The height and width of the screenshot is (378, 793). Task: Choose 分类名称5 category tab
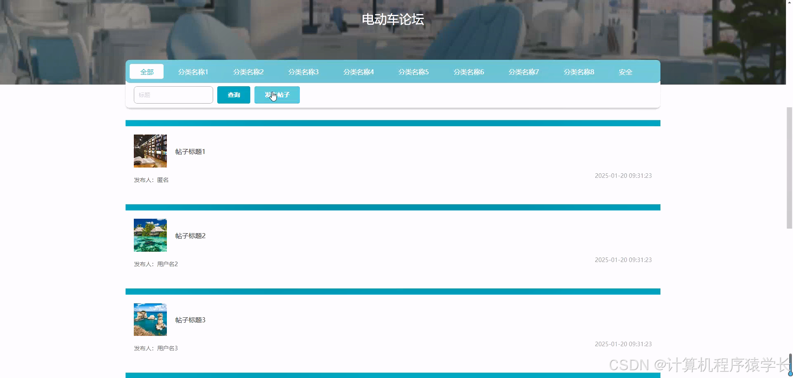tap(413, 72)
